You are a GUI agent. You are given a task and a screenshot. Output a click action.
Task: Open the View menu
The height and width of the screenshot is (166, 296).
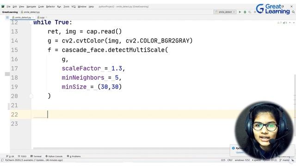pyautogui.click(x=22, y=6)
